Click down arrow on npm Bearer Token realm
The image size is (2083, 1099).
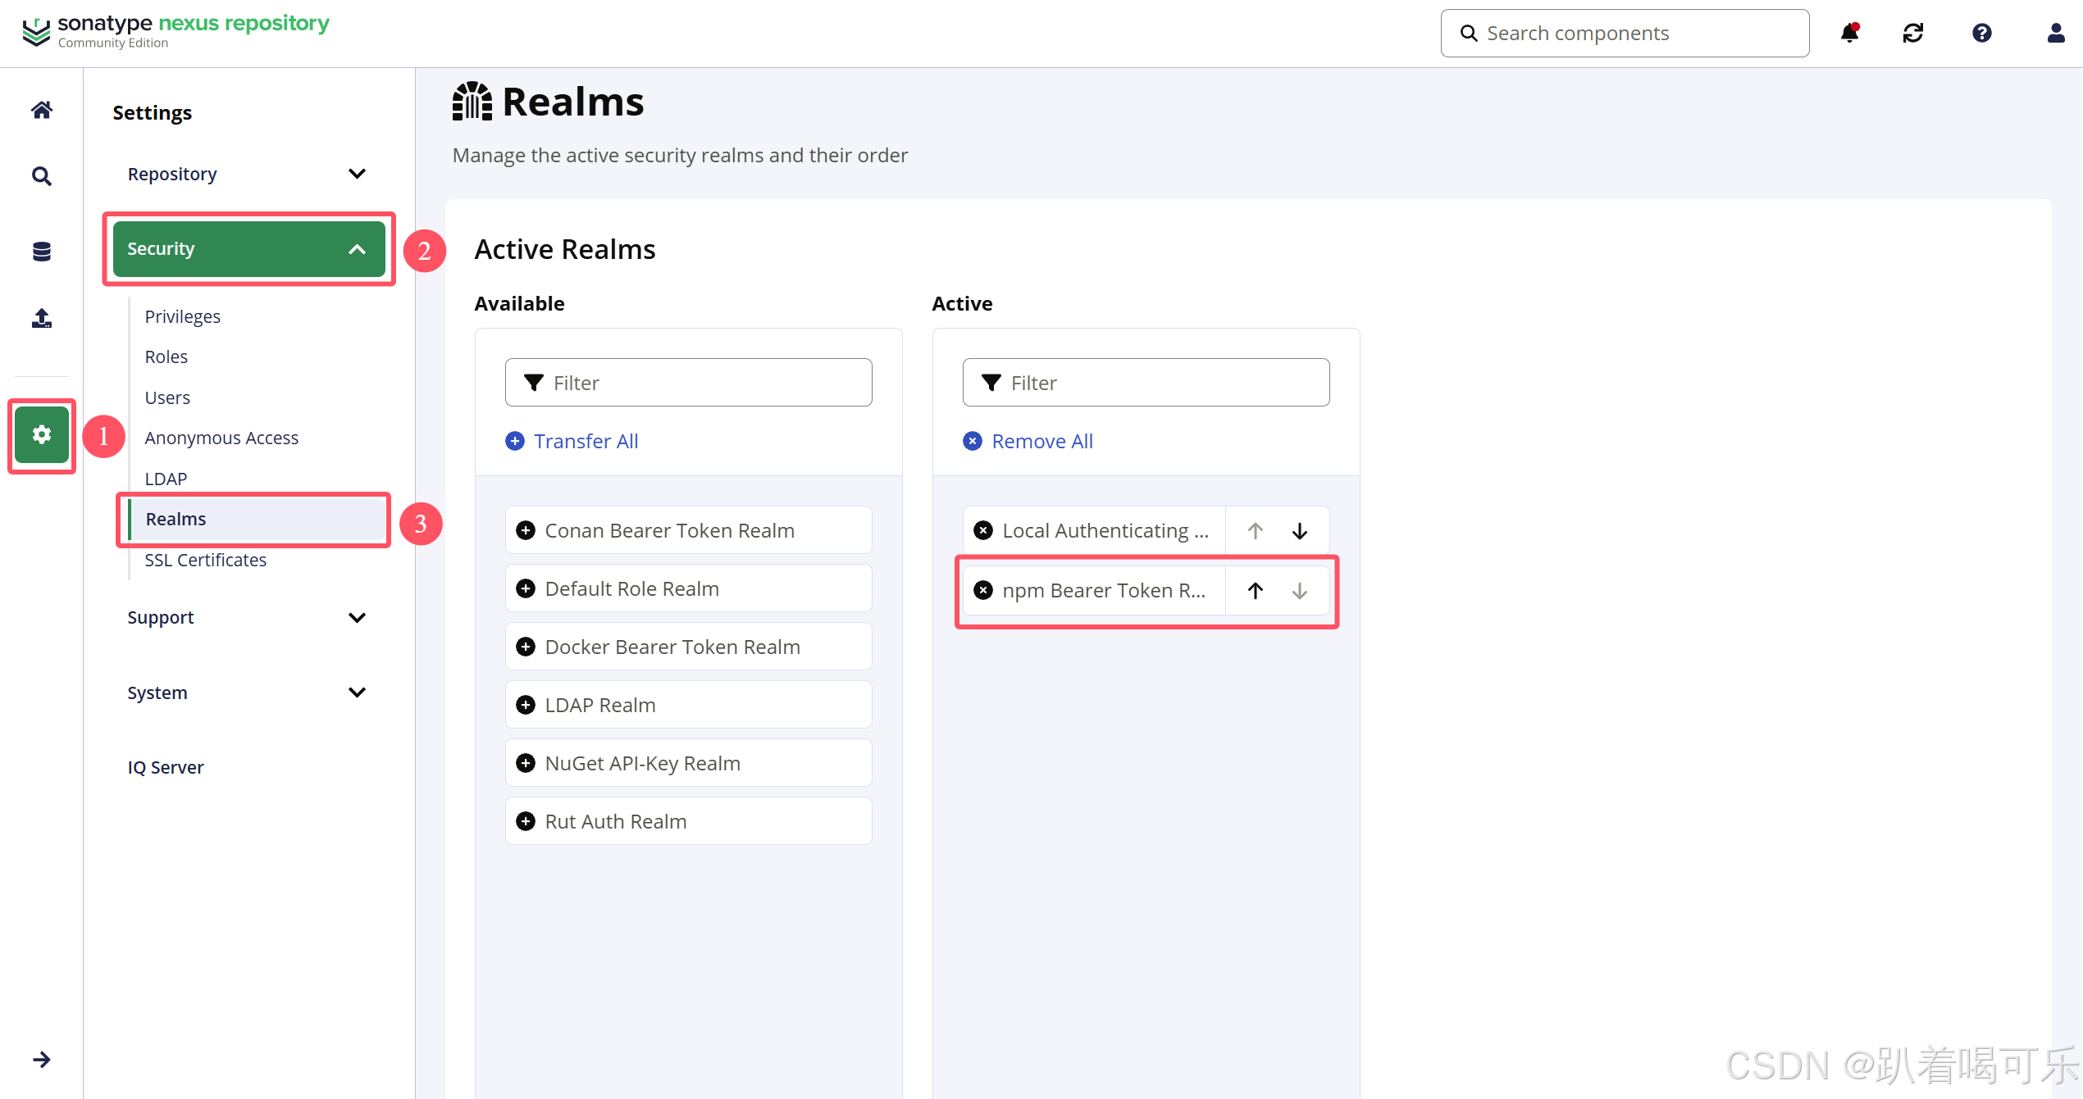point(1300,591)
